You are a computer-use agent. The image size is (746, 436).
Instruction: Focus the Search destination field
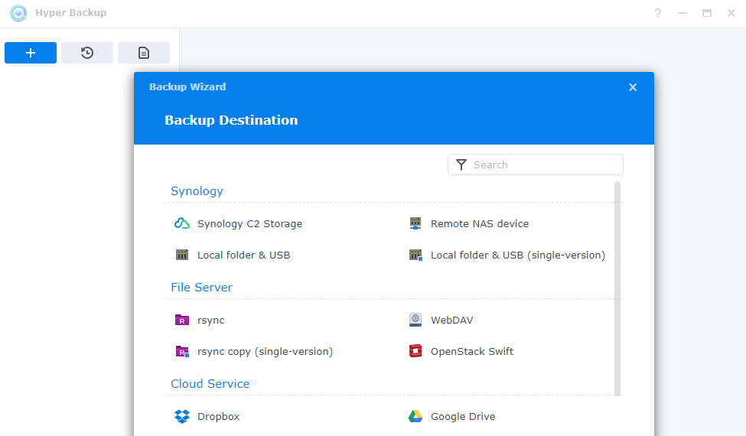[x=536, y=164]
